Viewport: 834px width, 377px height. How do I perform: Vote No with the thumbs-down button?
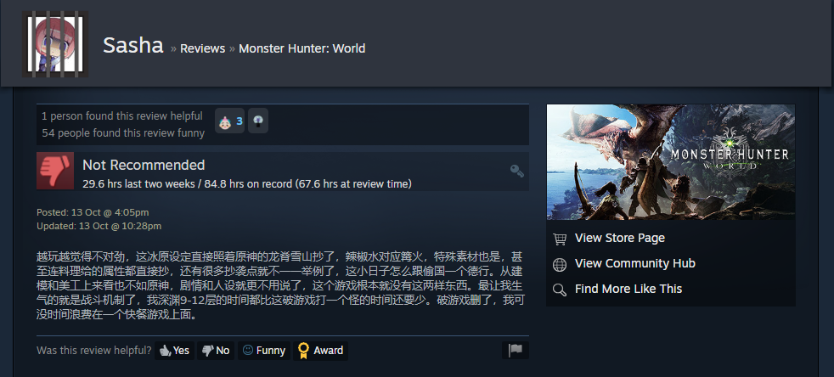[x=216, y=351]
